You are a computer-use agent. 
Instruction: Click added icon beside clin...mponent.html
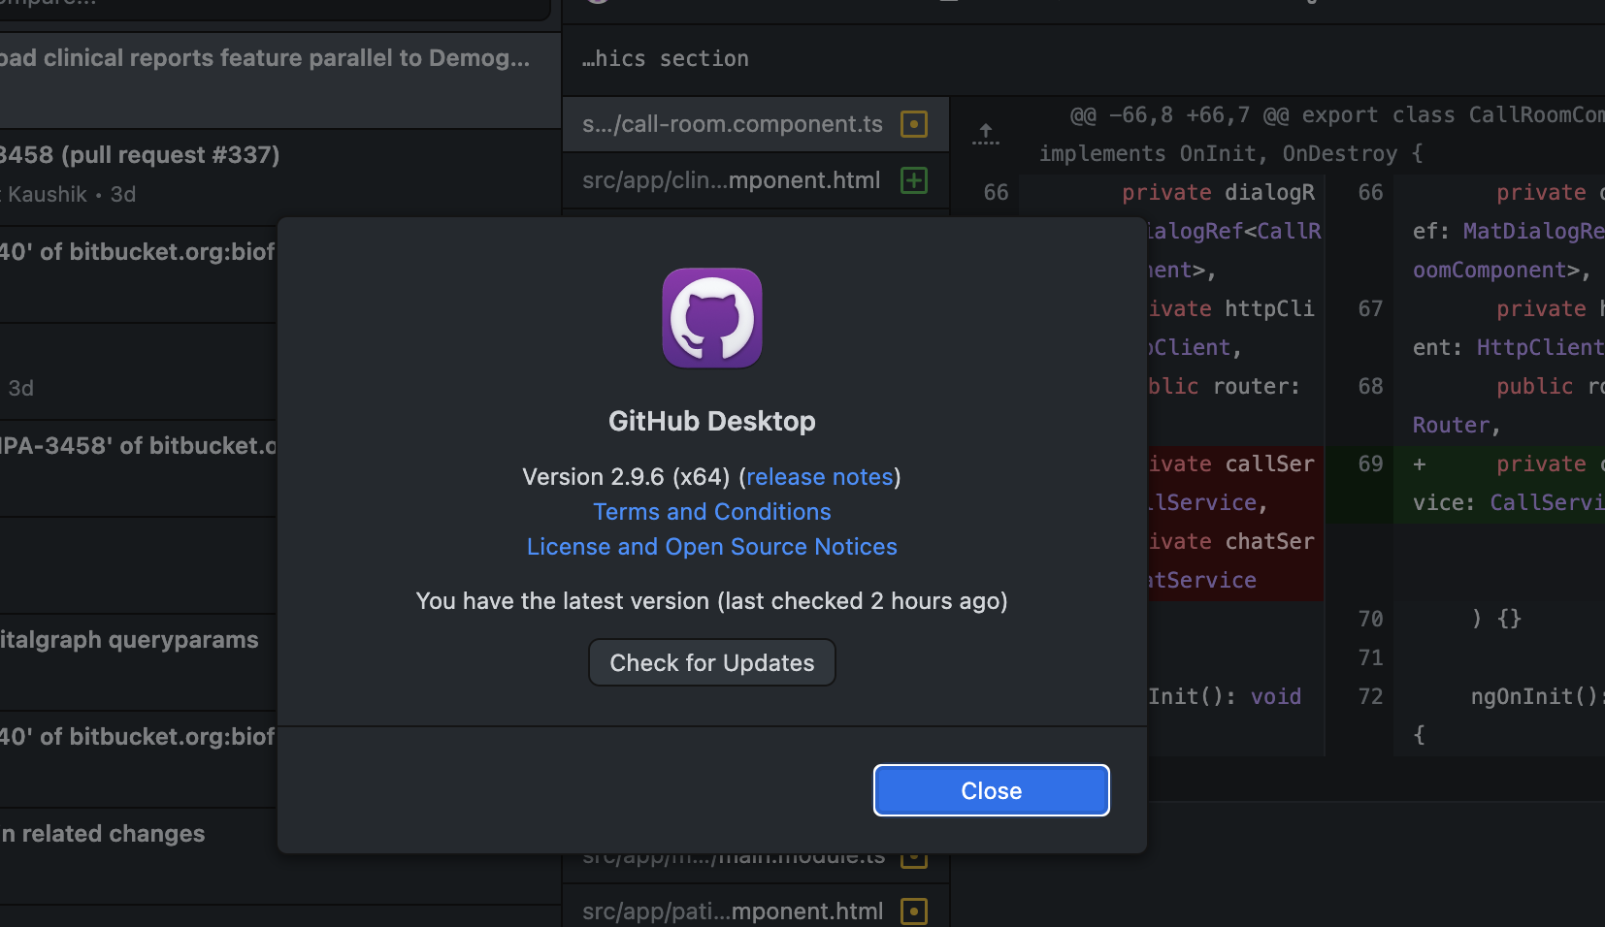[x=914, y=180]
